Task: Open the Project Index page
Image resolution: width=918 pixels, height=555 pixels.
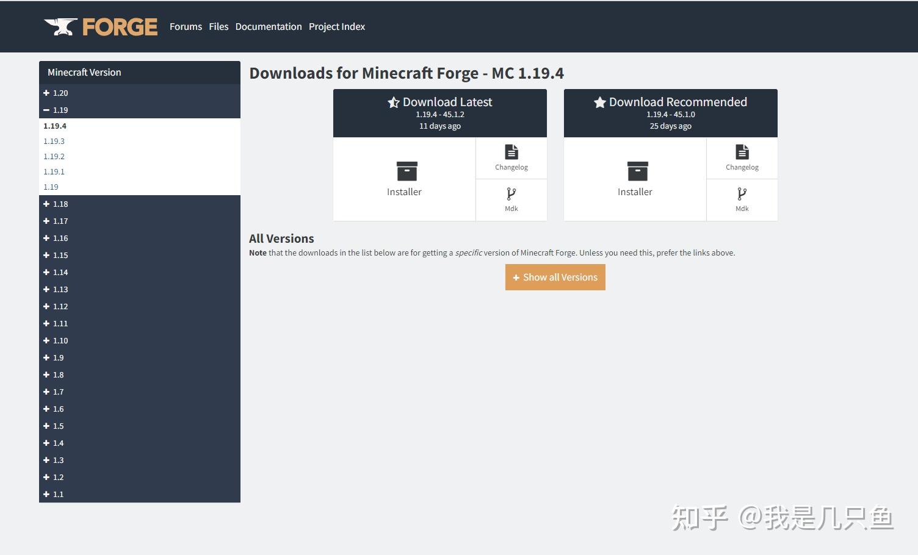Action: [x=336, y=26]
